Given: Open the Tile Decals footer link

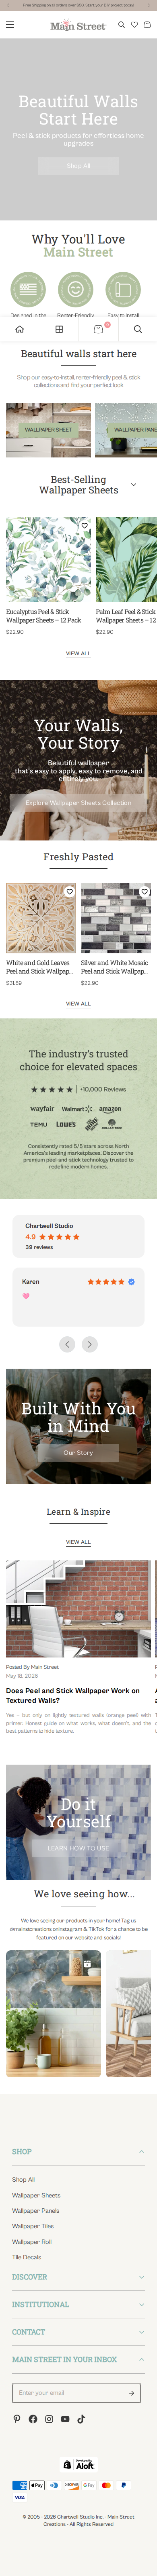Looking at the screenshot, I should click(27, 2257).
